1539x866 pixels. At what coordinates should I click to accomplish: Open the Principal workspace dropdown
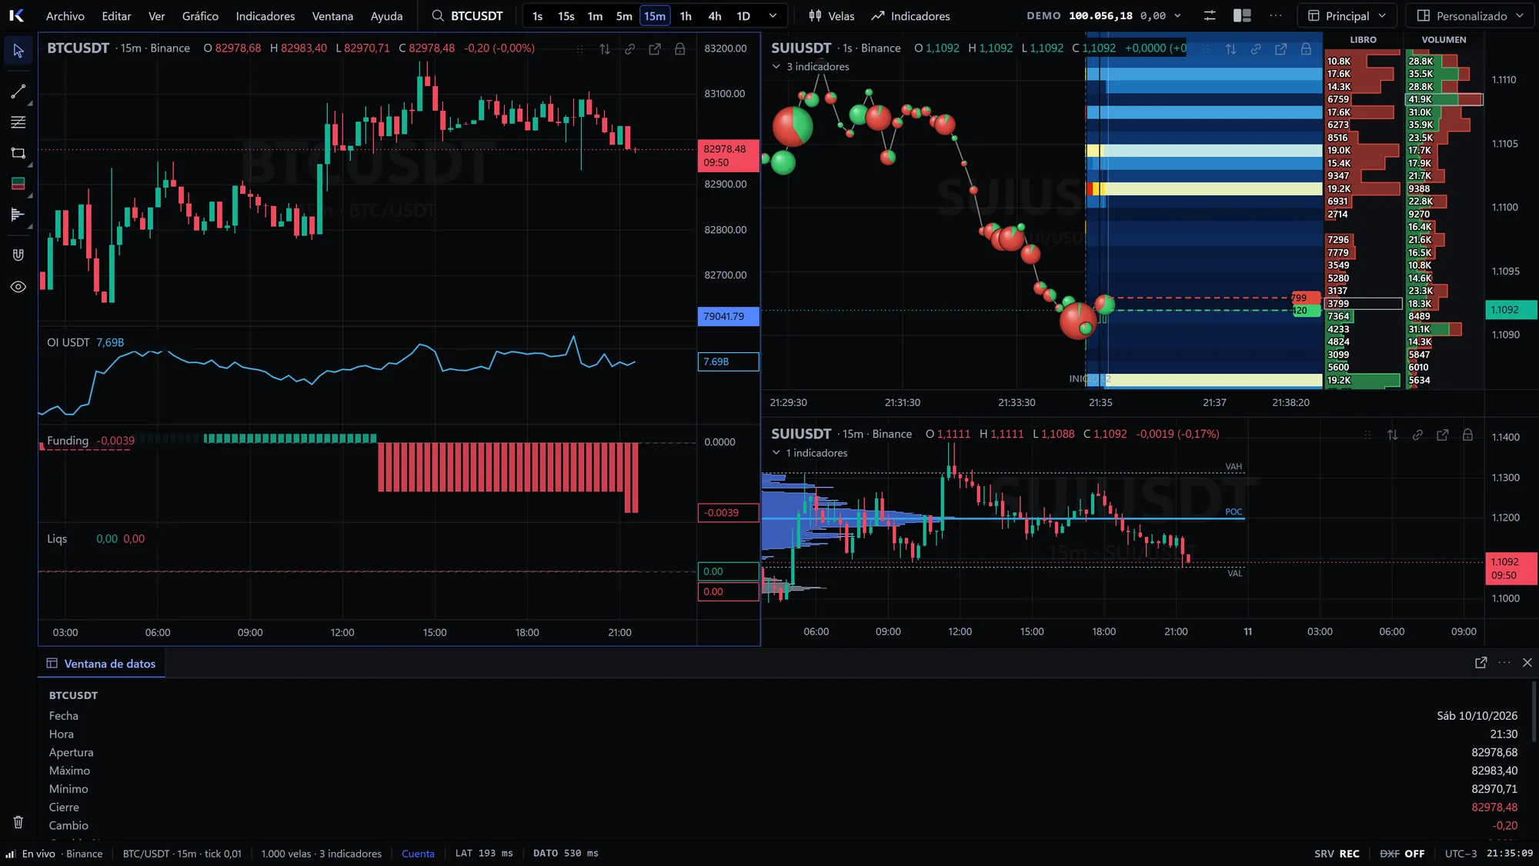[1347, 15]
